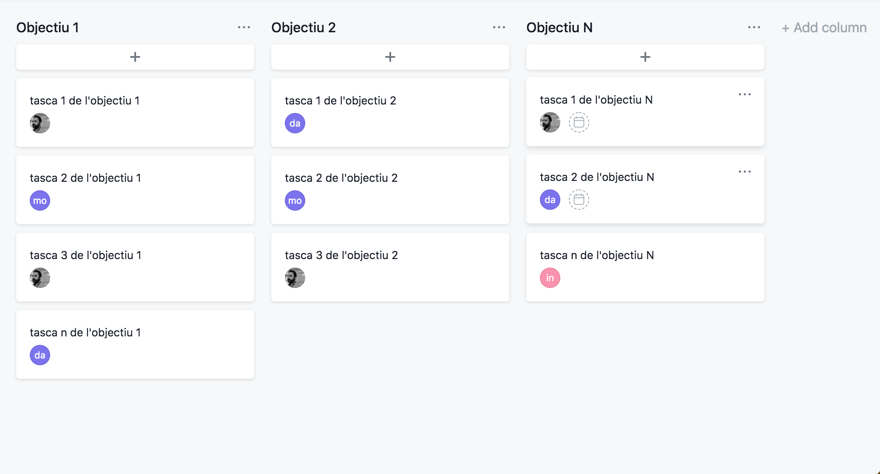Add a card to Objectiu 2 column
880x474 pixels.
tap(390, 57)
